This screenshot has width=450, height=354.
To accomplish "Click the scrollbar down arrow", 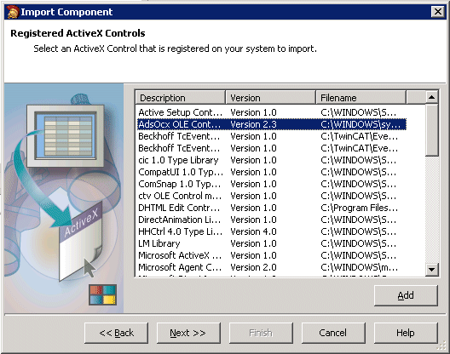I will pyautogui.click(x=431, y=270).
